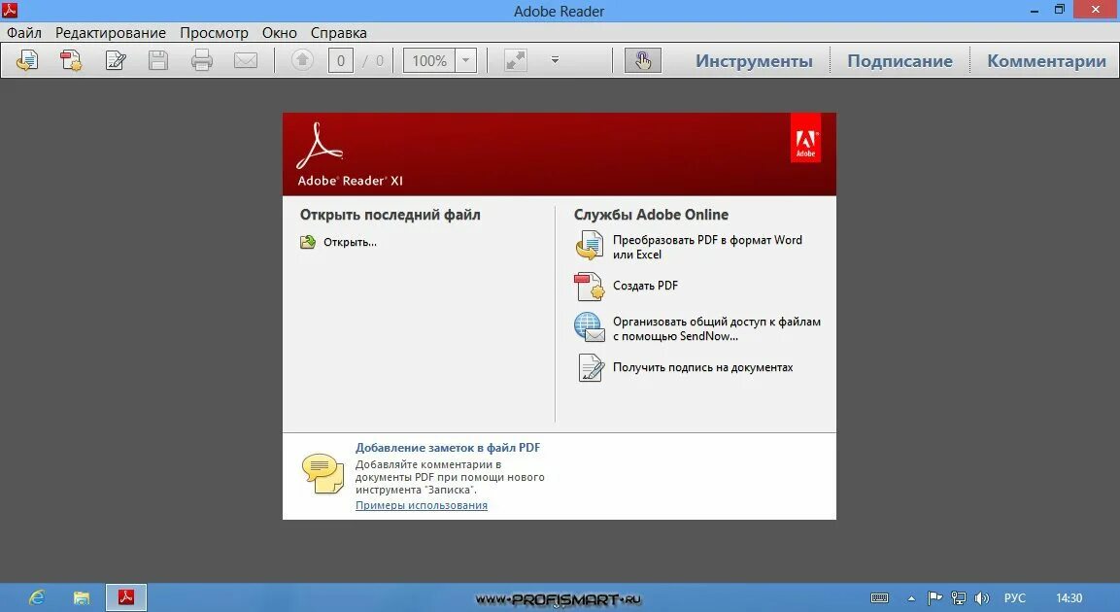Restore down the Adobe Reader window

point(1059,10)
